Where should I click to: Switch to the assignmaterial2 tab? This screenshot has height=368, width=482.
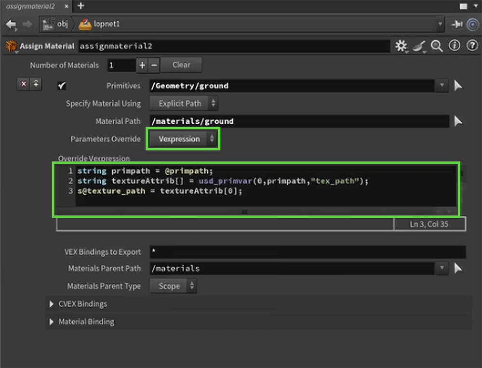pyautogui.click(x=31, y=6)
